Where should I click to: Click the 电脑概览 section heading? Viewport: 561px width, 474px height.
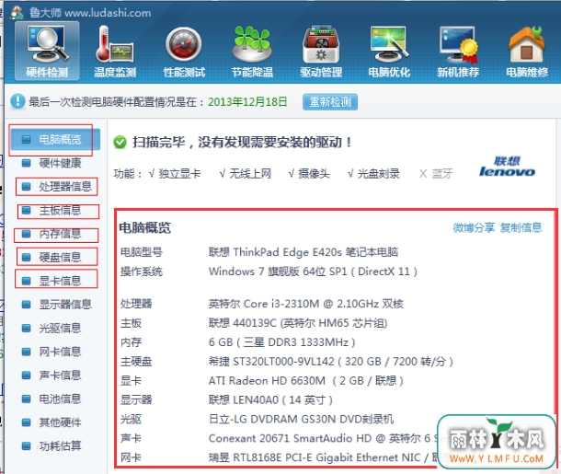pyautogui.click(x=145, y=227)
